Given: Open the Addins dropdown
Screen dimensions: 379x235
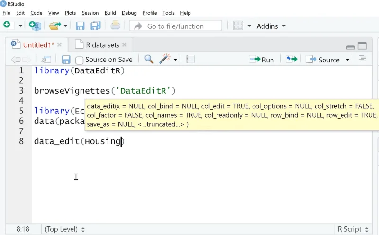Looking at the screenshot, I should [271, 26].
